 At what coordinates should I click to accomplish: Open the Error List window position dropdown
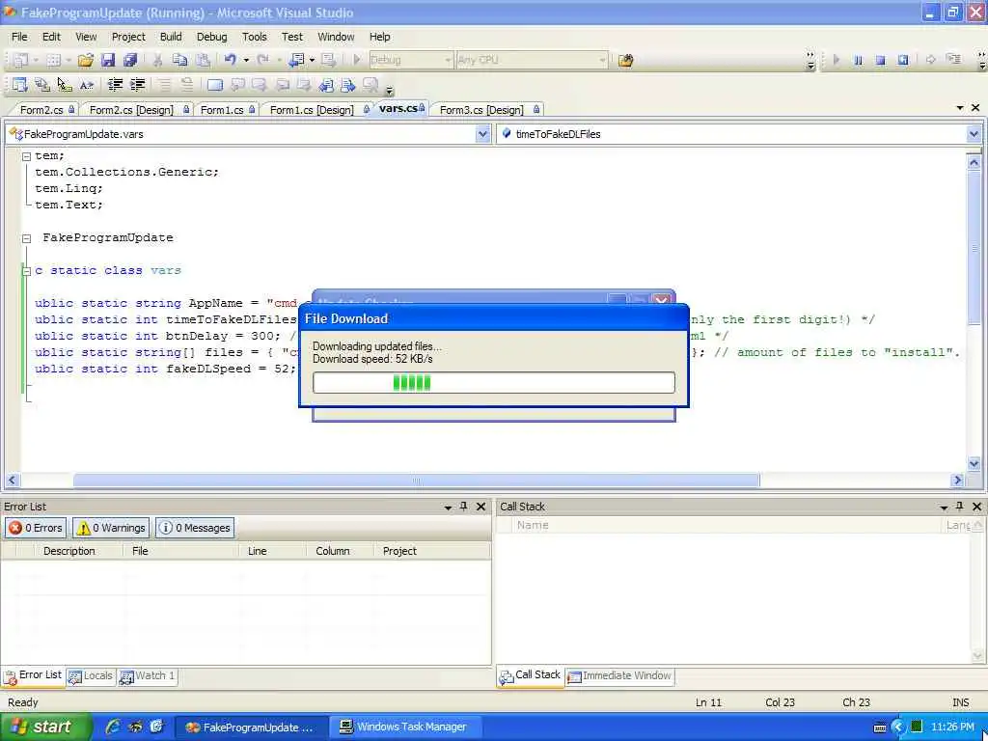point(448,507)
